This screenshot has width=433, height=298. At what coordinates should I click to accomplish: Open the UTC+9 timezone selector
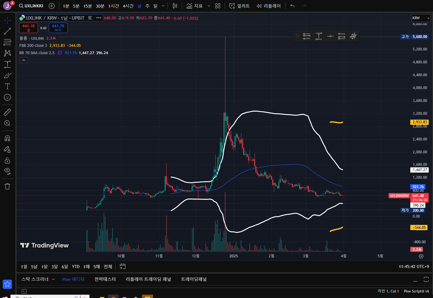414,266
